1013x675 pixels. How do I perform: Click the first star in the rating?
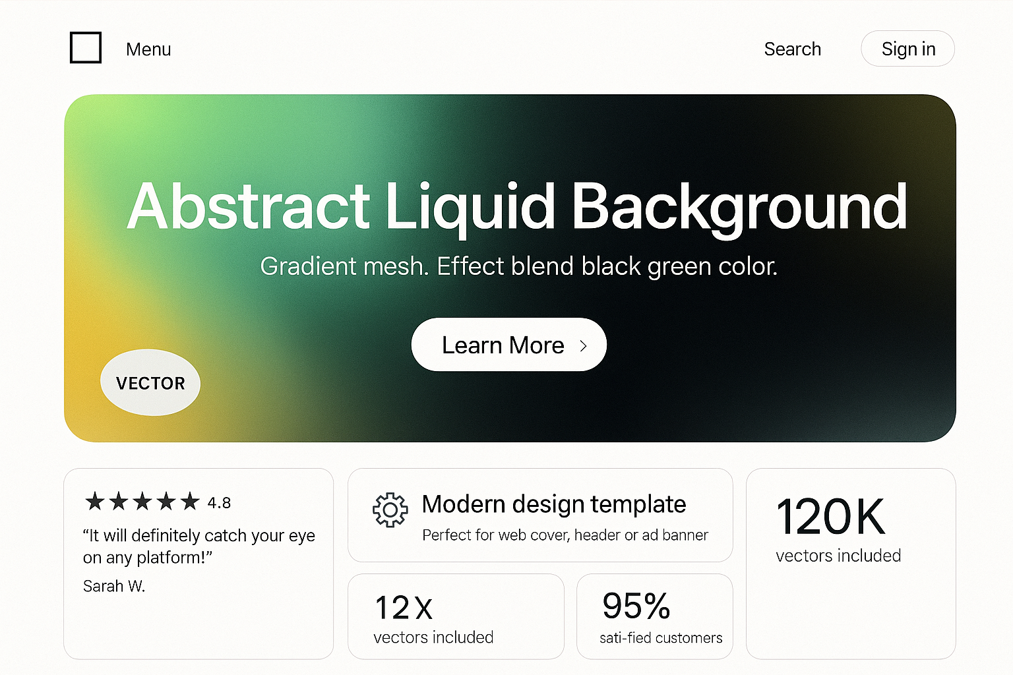pos(95,502)
